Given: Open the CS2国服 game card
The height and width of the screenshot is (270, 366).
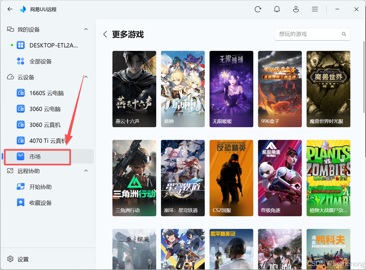Looking at the screenshot, I should (x=231, y=178).
